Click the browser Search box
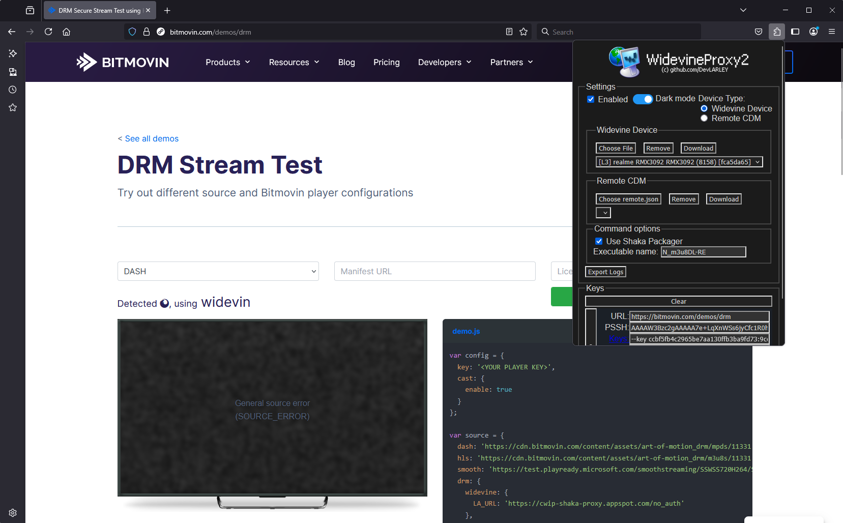This screenshot has width=843, height=523. point(619,32)
